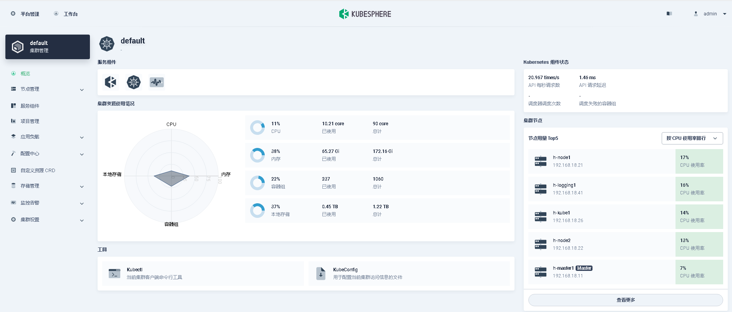Click the 集群设置 gear icon

click(x=13, y=219)
